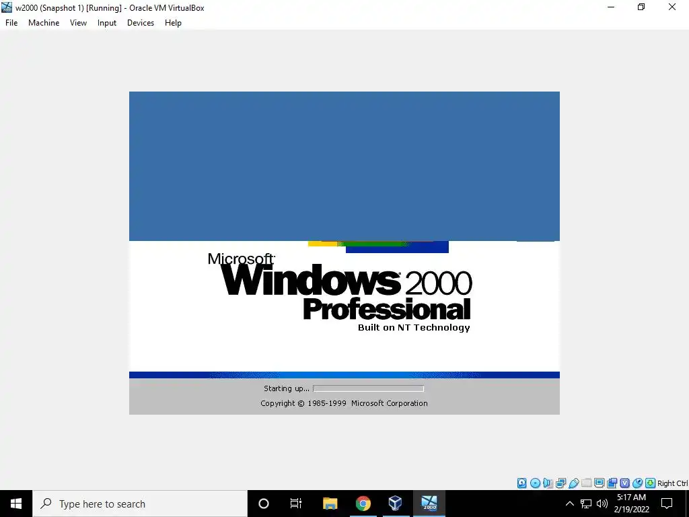Viewport: 689px width, 517px height.
Task: Click the shared folders status icon
Action: [x=586, y=483]
